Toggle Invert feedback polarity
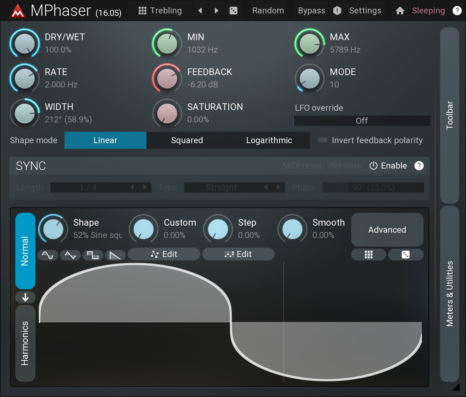This screenshot has height=397, width=466. coord(370,140)
